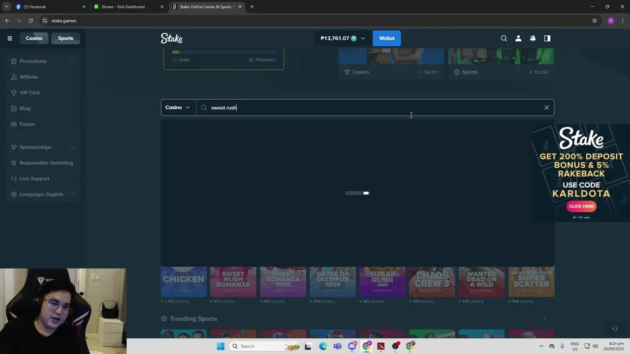Viewport: 630px width, 354px height.
Task: Switch to Stream - Kick Dashboard tab
Action: point(128,7)
